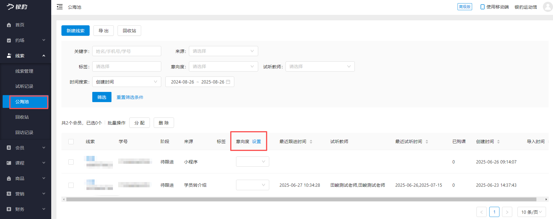553x219 pixels.
Task: Expand the 财务 menu chevron
Action: pyautogui.click(x=44, y=209)
